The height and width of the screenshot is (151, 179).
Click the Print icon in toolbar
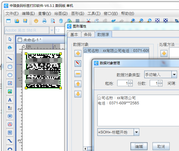click(x=44, y=21)
